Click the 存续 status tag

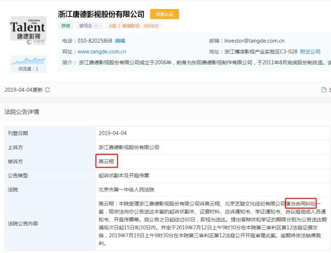pyautogui.click(x=65, y=26)
